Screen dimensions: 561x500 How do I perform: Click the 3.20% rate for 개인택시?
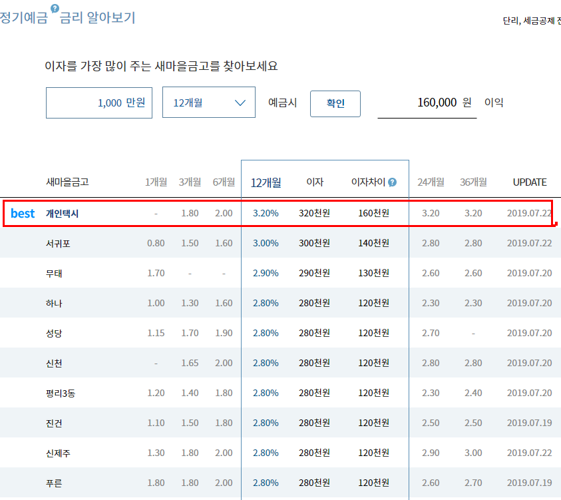click(266, 213)
